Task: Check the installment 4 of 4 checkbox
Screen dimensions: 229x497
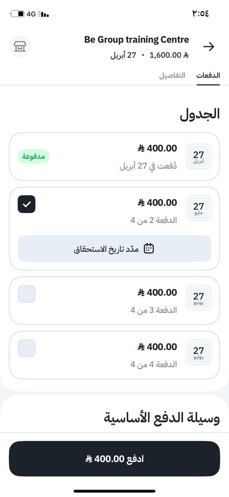Action: click(x=27, y=348)
